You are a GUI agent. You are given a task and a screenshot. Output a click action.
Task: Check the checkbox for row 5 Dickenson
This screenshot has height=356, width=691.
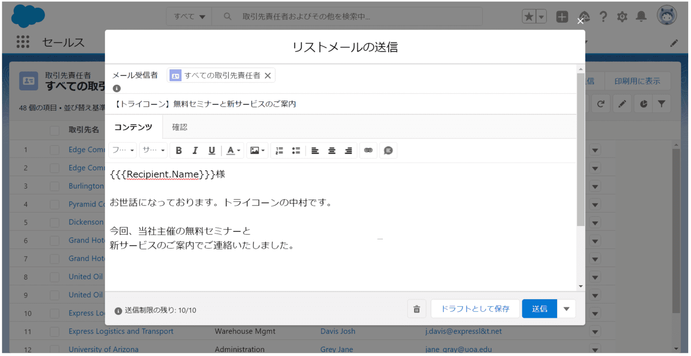tap(55, 222)
